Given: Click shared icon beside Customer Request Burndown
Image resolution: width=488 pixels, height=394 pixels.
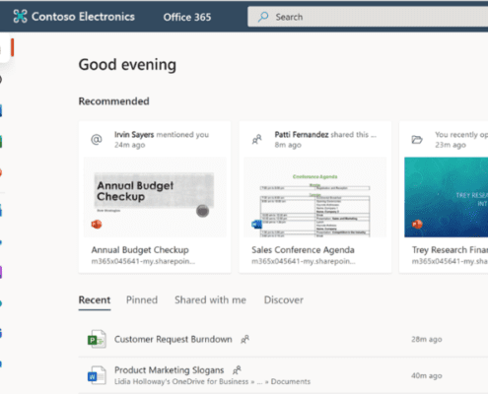Looking at the screenshot, I should tap(244, 339).
